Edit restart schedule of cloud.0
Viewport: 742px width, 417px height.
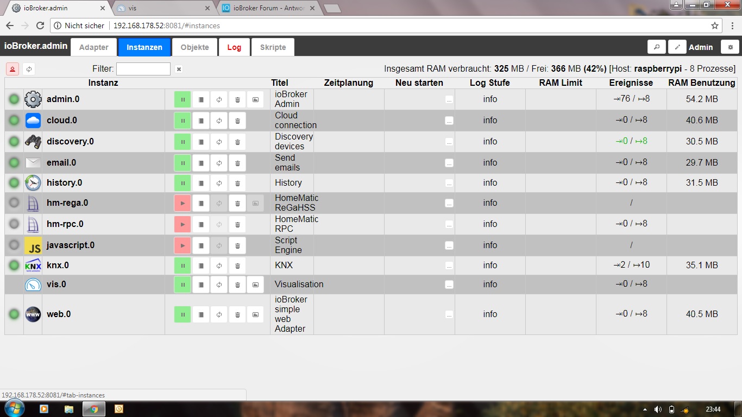click(449, 121)
